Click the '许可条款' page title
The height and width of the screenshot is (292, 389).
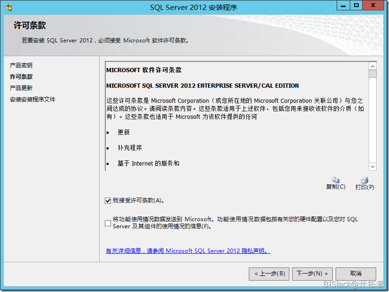coord(30,25)
